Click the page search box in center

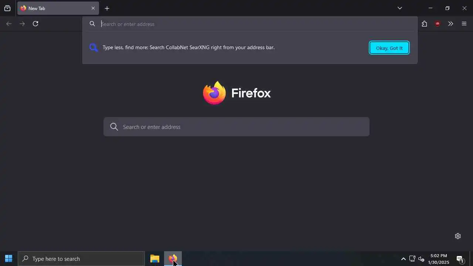tap(236, 127)
